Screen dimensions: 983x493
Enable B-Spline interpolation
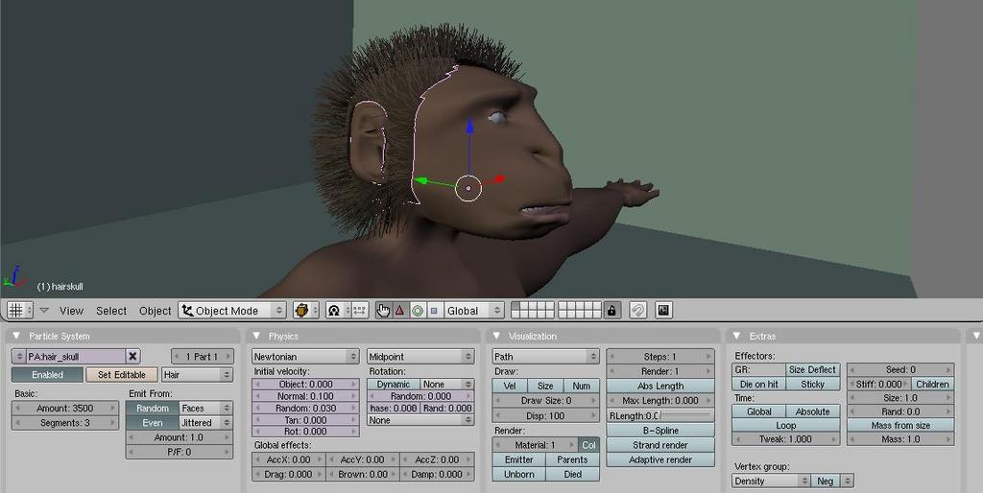click(x=660, y=431)
